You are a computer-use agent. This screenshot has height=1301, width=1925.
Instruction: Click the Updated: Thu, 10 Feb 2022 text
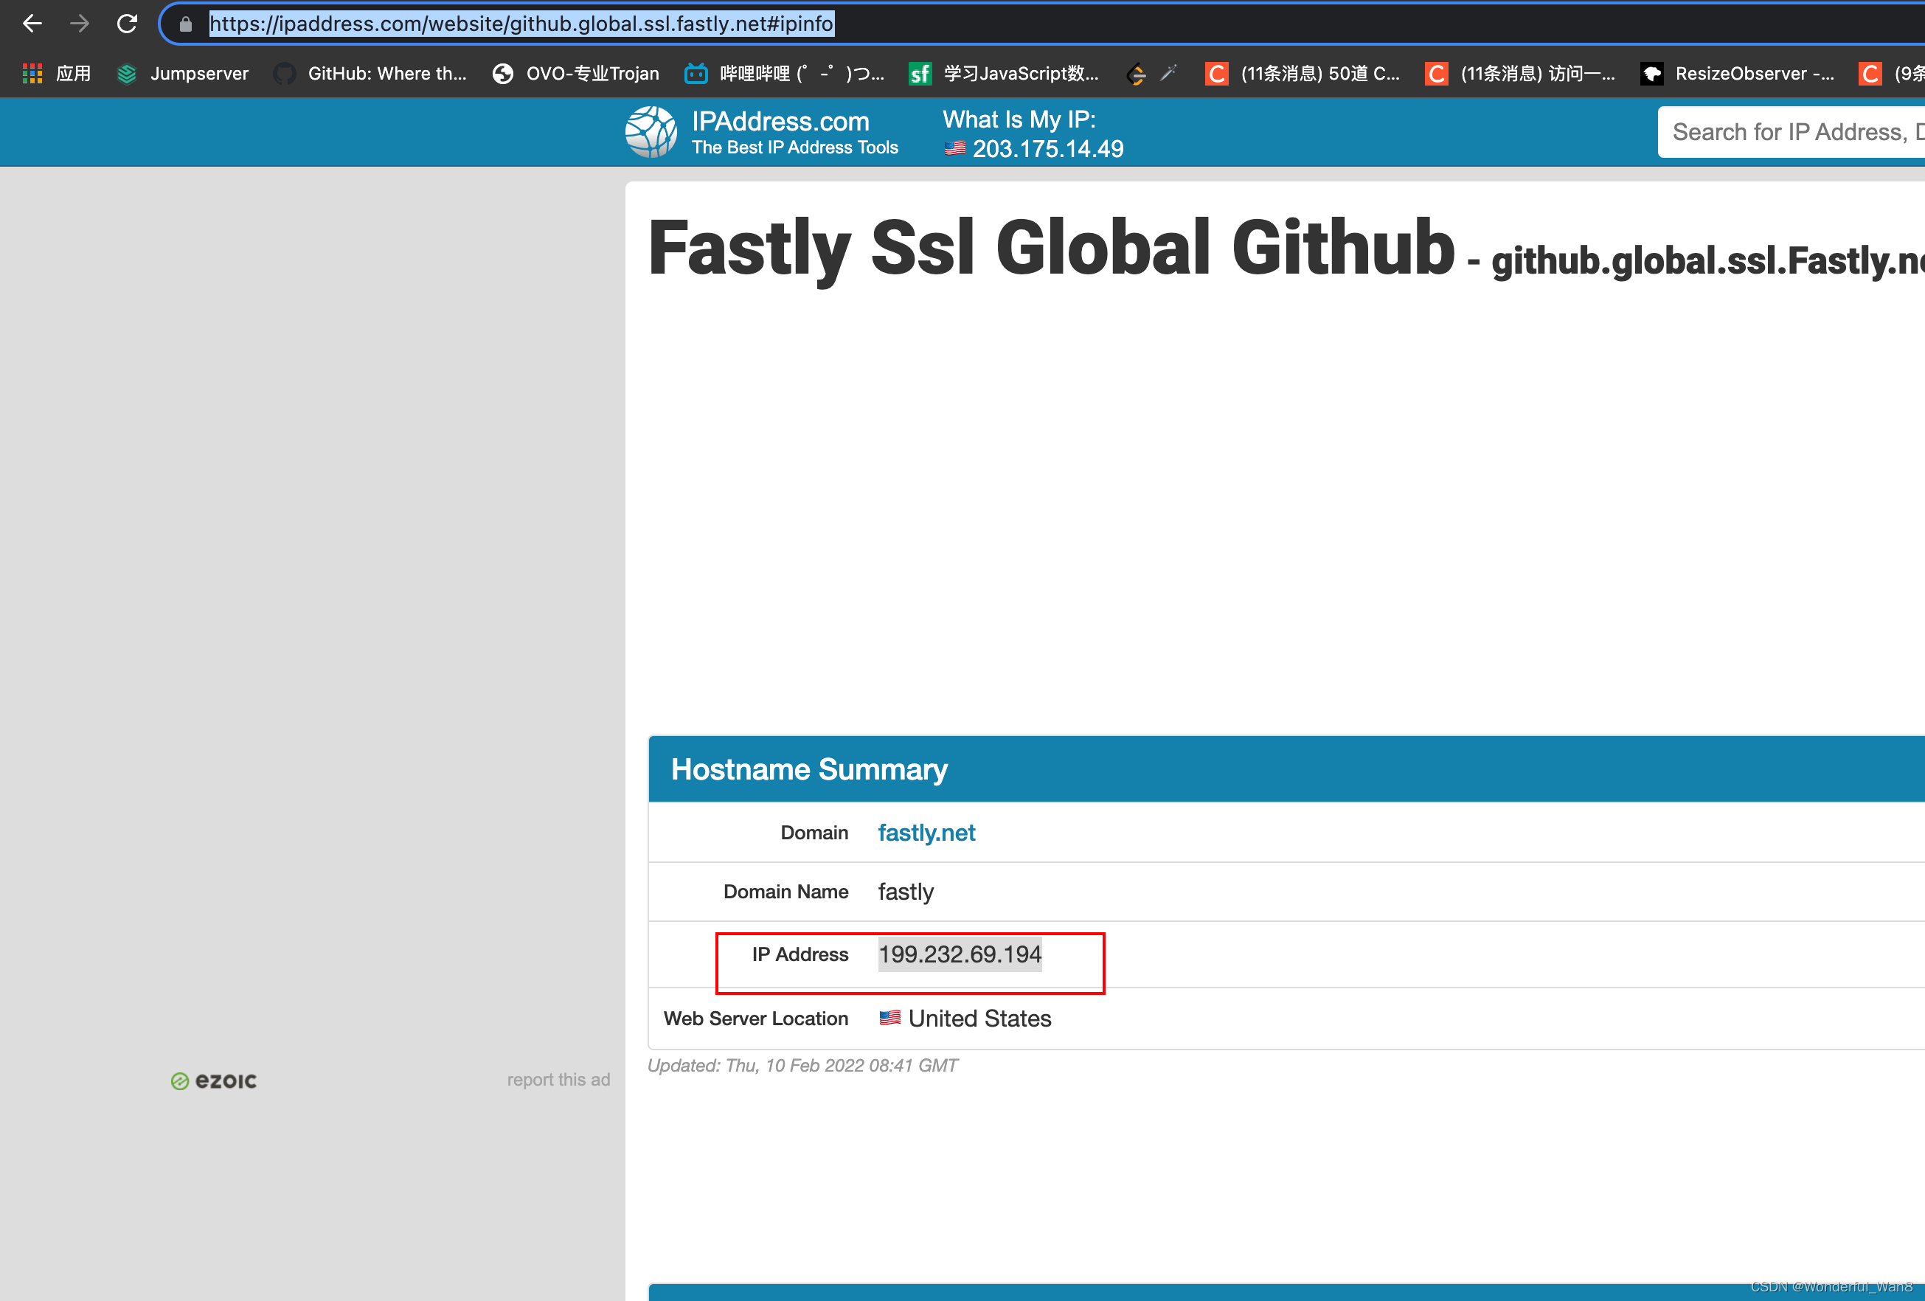[x=802, y=1066]
